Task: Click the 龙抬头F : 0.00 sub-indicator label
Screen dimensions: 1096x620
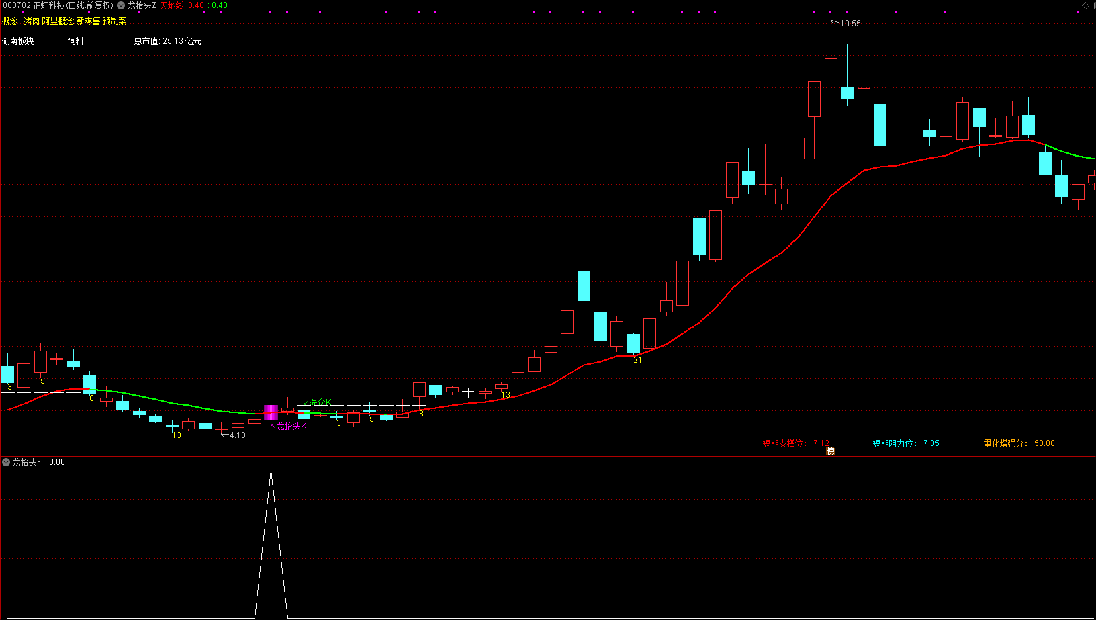Action: tap(38, 462)
